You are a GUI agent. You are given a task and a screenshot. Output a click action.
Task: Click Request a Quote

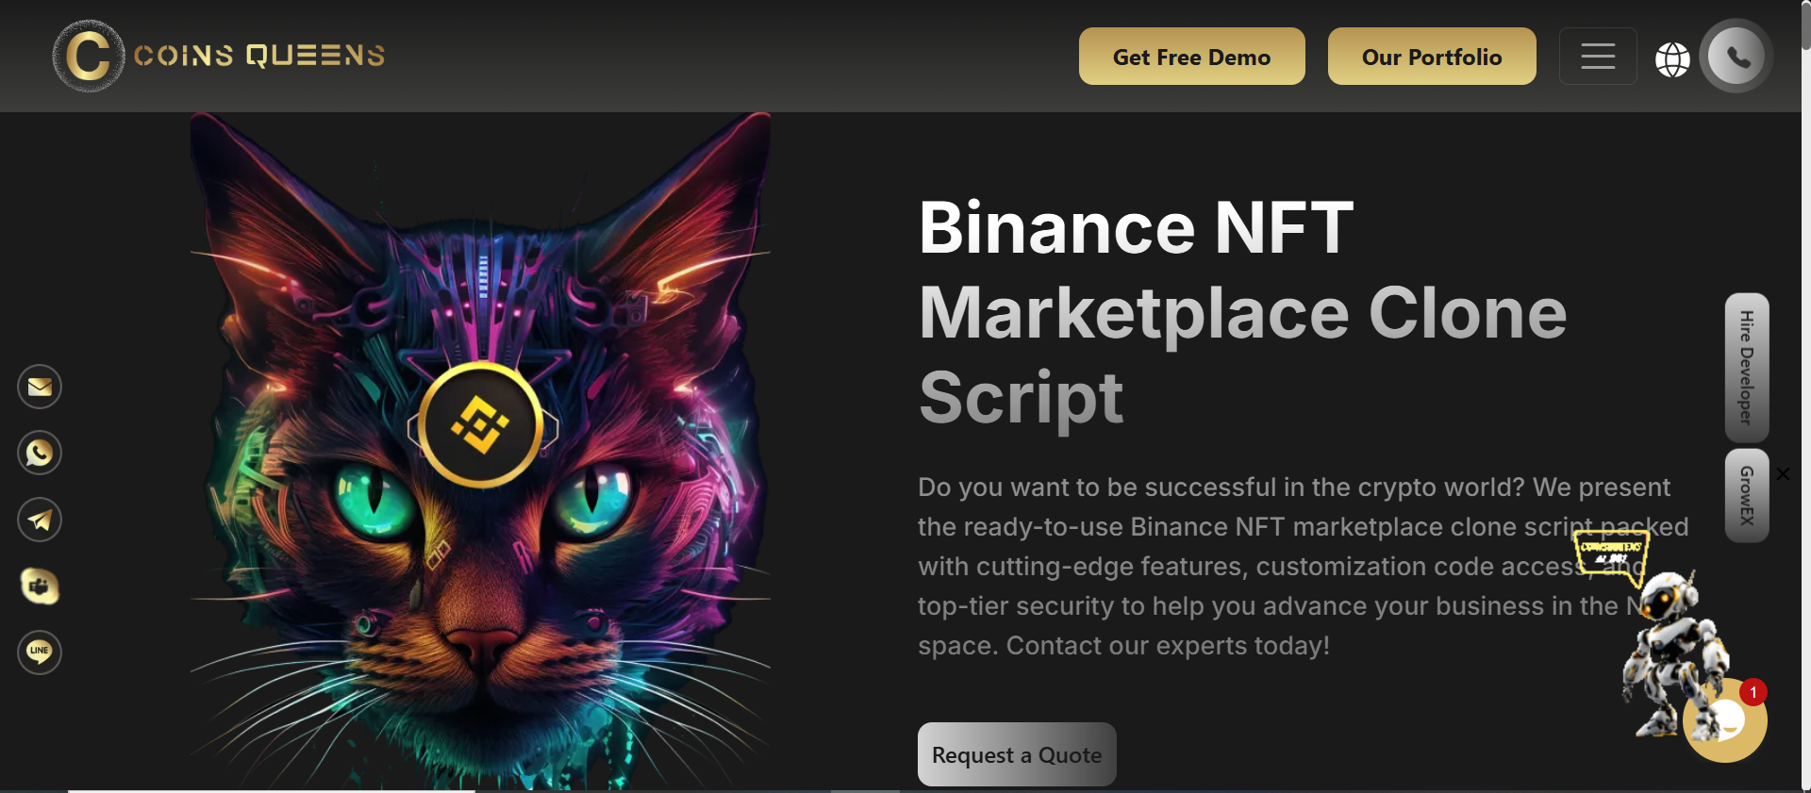1017,754
